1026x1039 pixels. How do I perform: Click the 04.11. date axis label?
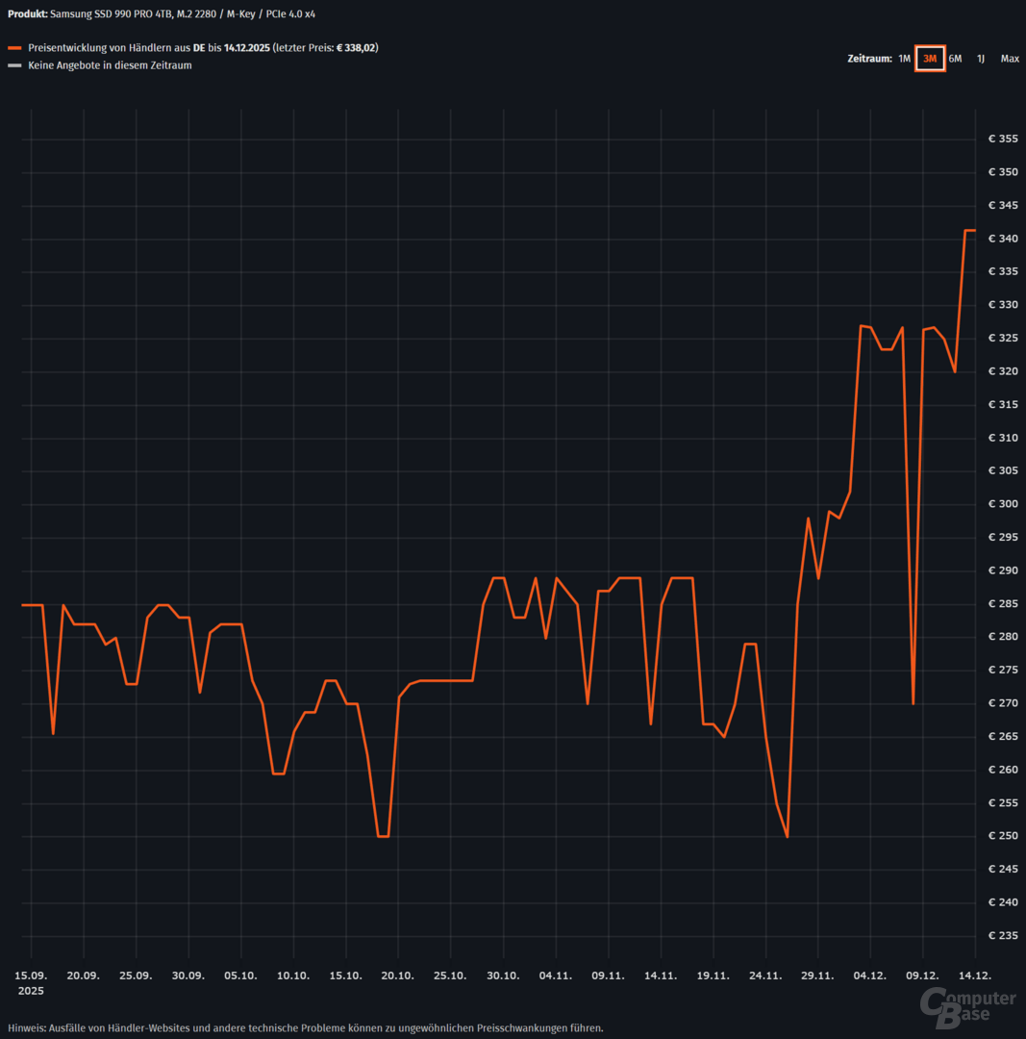[x=556, y=975]
